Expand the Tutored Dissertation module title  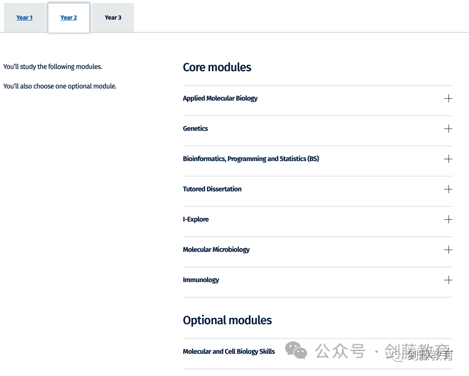click(212, 189)
